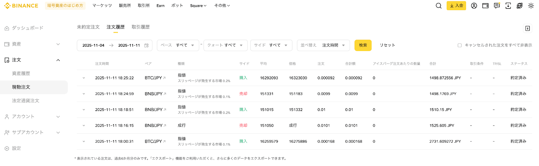The image size is (539, 166).
Task: Expand the first BTC/JPY order row
Action: pos(84,78)
